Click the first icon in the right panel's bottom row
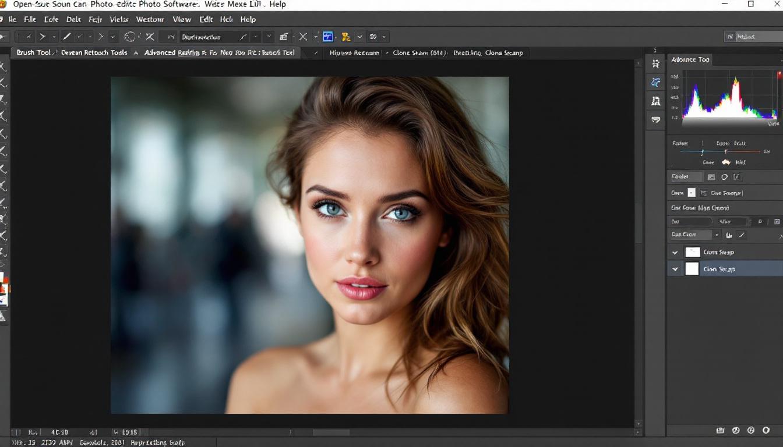This screenshot has height=447, width=783. click(x=721, y=431)
